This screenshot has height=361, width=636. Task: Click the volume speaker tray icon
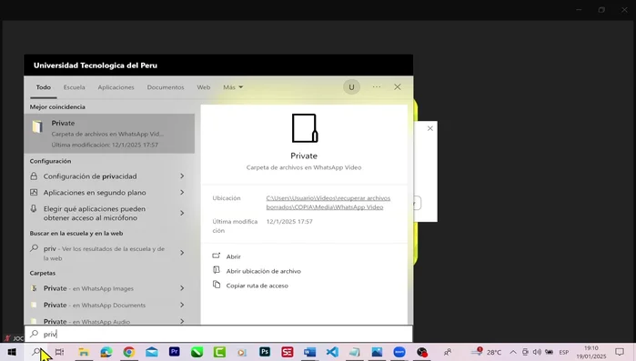coord(537,352)
